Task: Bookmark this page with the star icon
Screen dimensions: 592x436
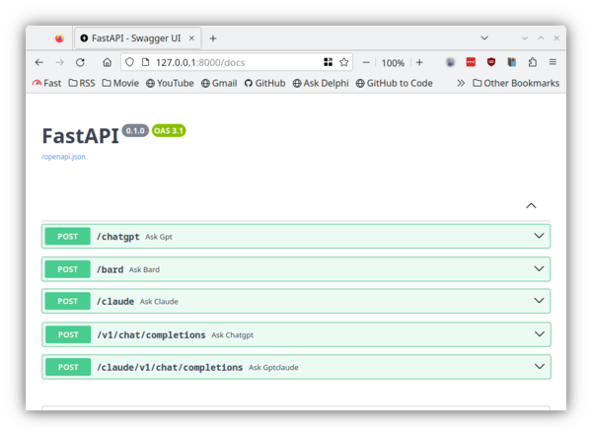Action: (344, 62)
